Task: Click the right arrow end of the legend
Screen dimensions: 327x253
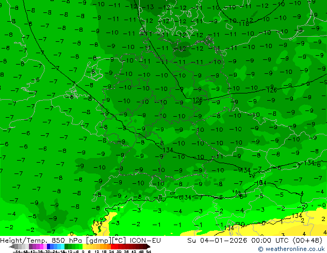Action: click(149, 246)
